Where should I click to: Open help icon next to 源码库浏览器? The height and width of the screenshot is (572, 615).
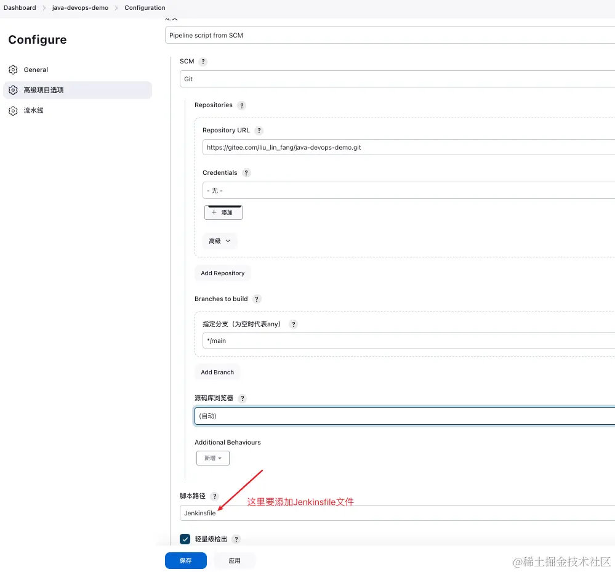pos(243,398)
